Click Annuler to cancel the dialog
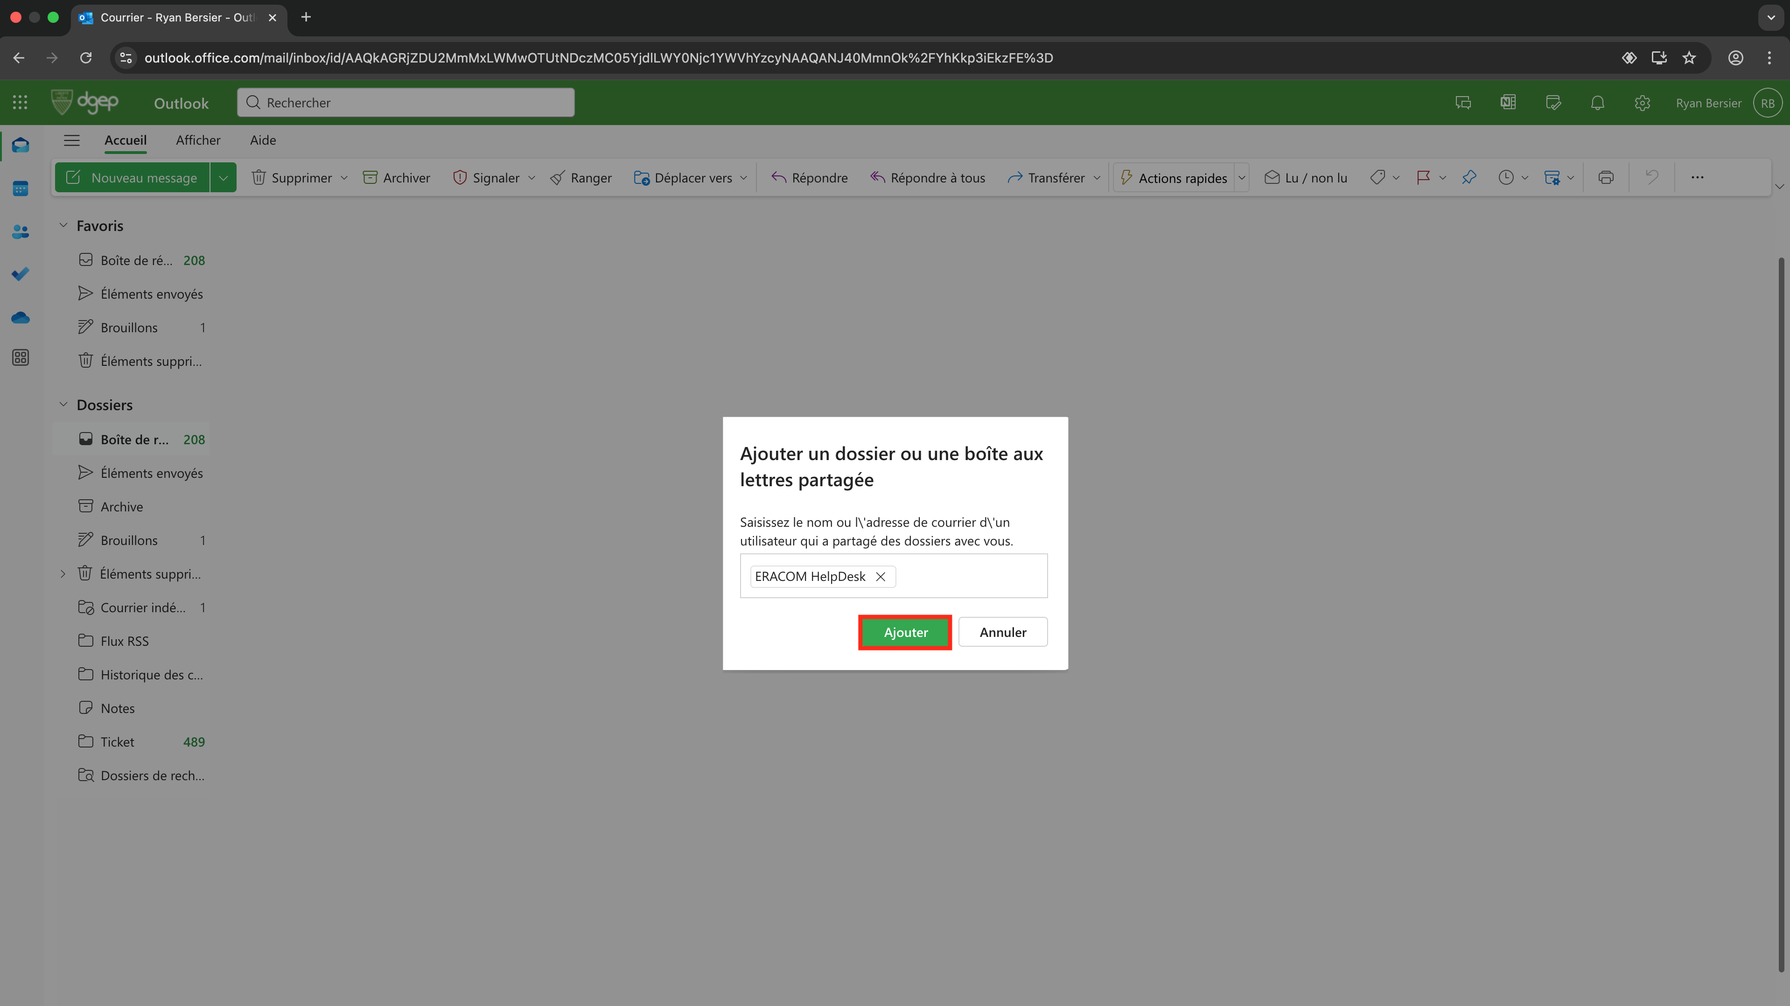The width and height of the screenshot is (1790, 1006). point(1003,632)
